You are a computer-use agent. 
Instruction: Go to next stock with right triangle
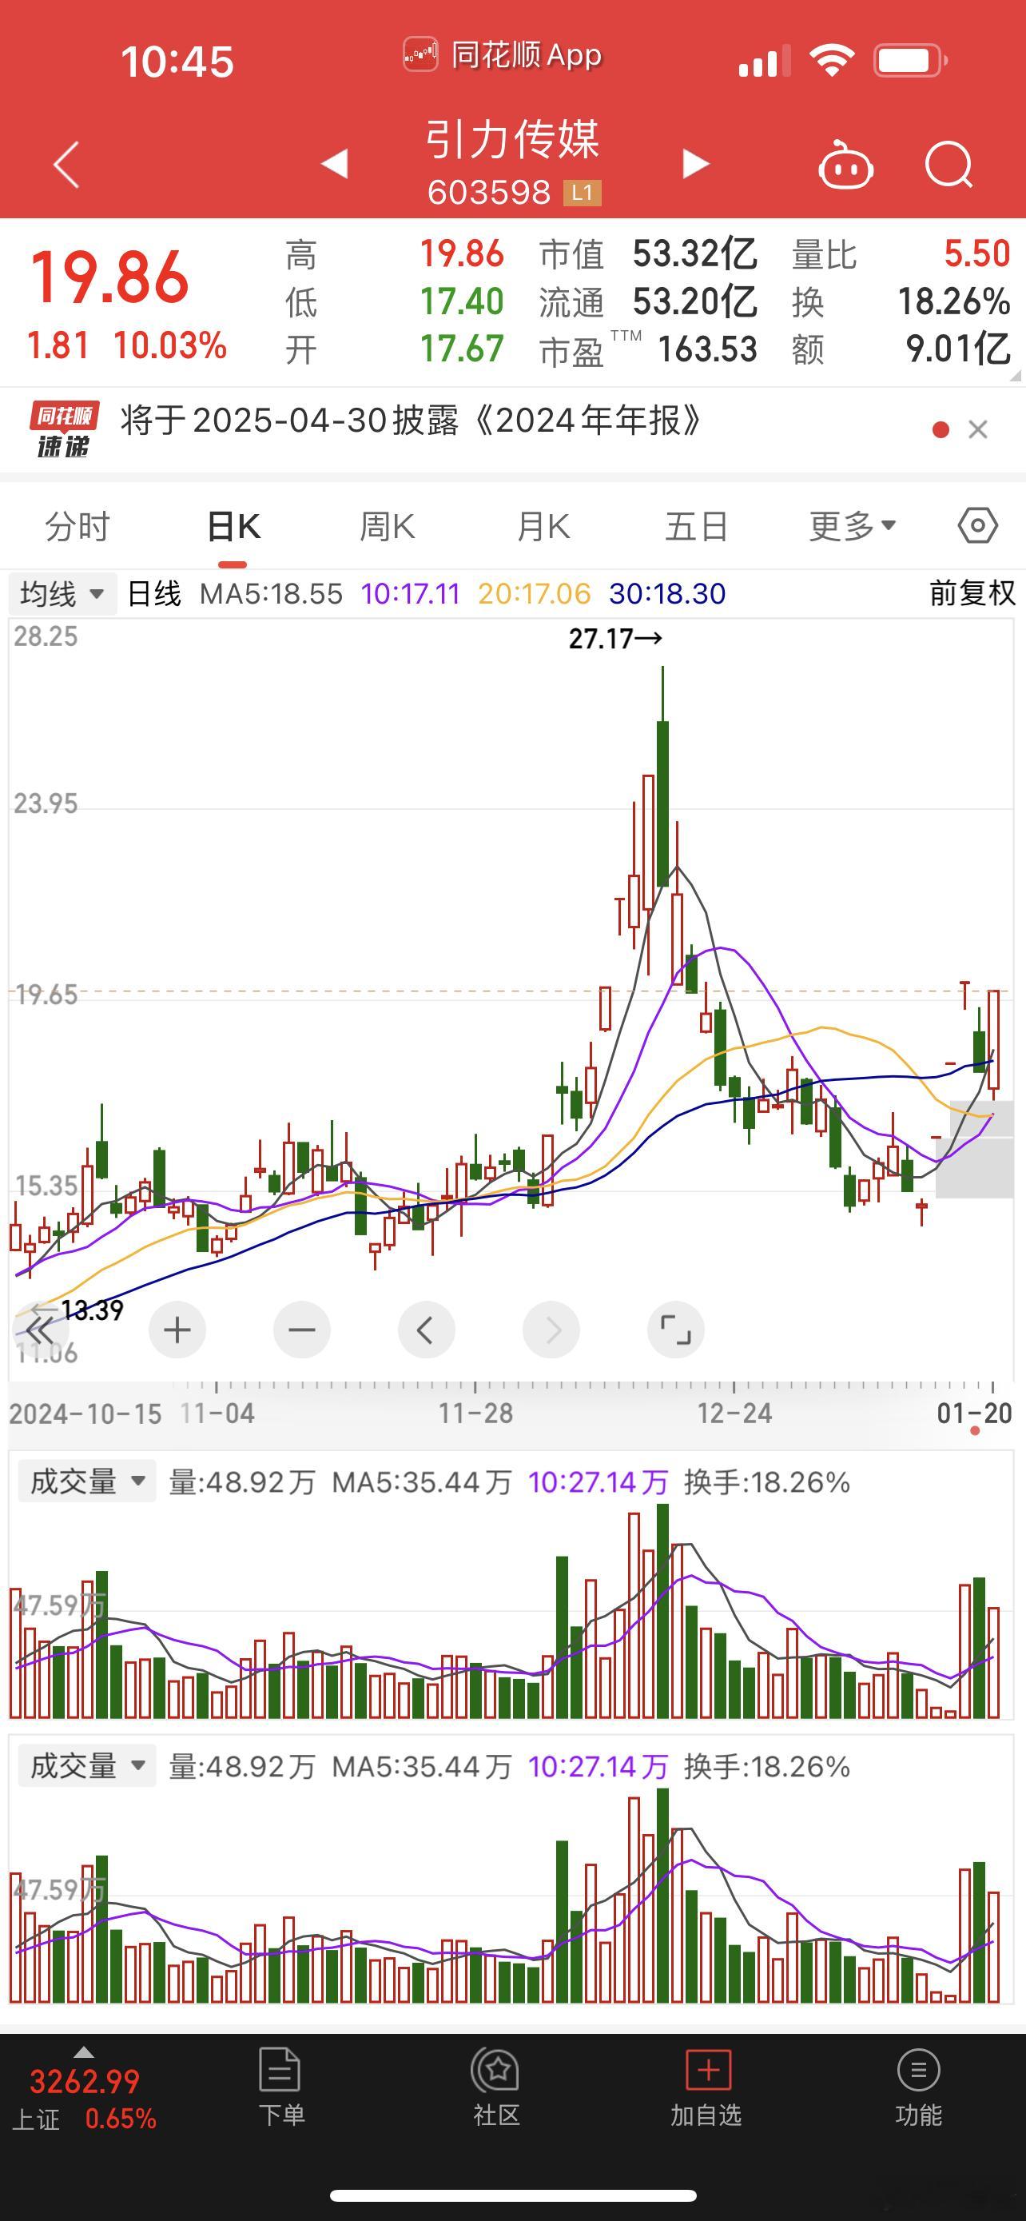pyautogui.click(x=695, y=164)
